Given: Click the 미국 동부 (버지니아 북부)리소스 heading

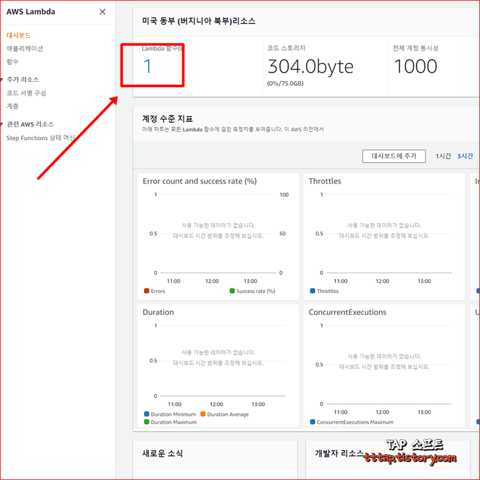Looking at the screenshot, I should click(198, 21).
